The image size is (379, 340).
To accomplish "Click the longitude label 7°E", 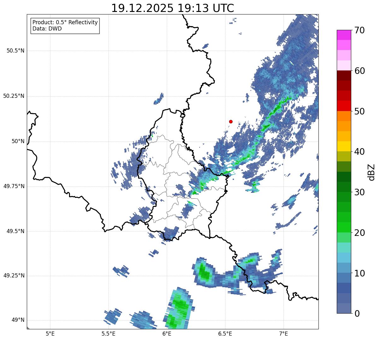I will (283, 334).
